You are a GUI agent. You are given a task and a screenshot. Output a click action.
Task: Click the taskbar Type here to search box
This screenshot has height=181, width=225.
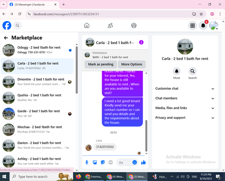[41, 176]
